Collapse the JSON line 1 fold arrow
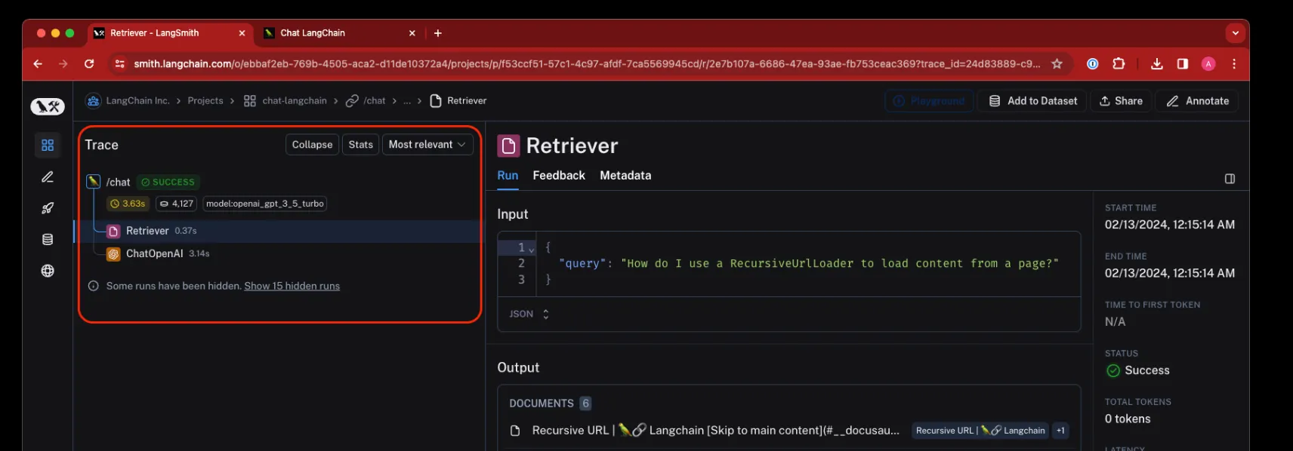The width and height of the screenshot is (1293, 451). click(x=532, y=249)
